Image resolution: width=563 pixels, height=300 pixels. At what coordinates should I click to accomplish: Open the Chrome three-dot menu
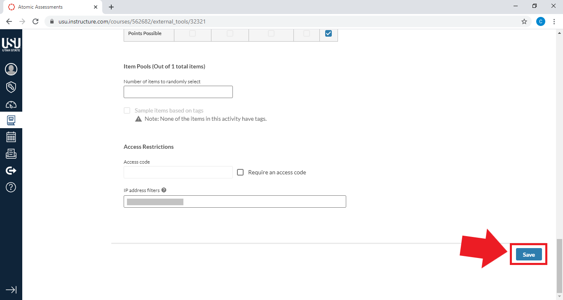click(554, 21)
